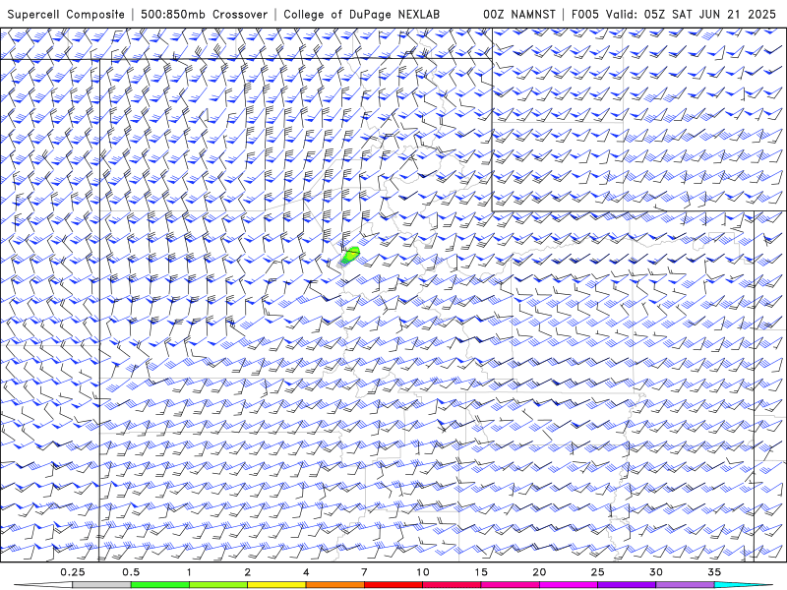
Task: Click the lavender legend swatch between 30 and 35
Action: tap(685, 585)
